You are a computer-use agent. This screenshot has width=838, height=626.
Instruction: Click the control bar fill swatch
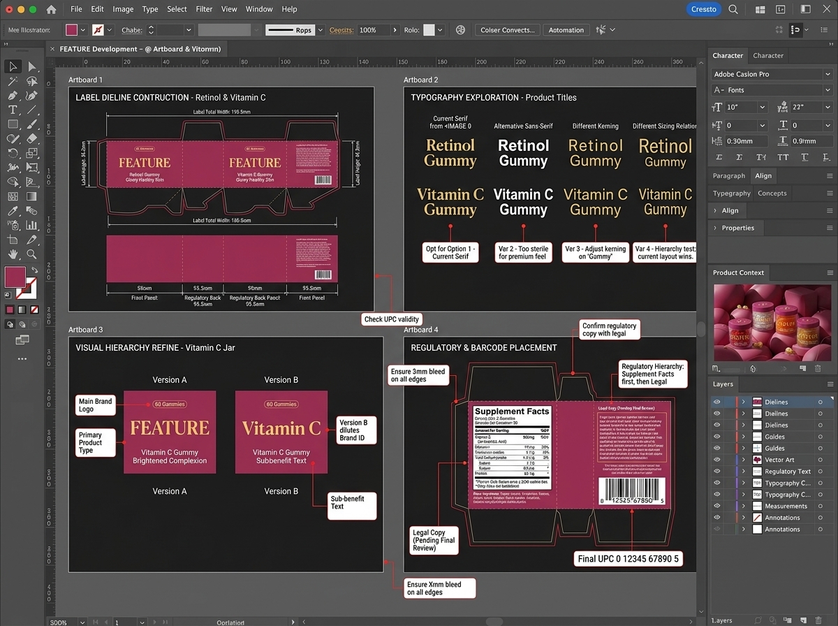(x=71, y=30)
